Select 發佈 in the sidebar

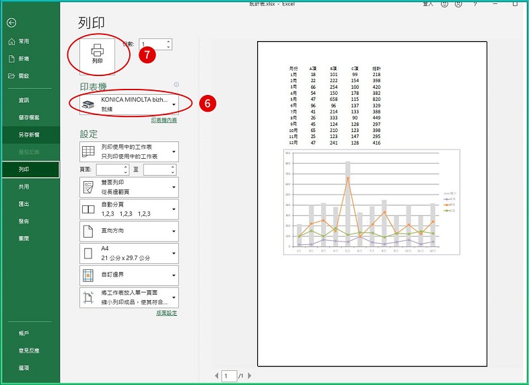click(x=30, y=221)
